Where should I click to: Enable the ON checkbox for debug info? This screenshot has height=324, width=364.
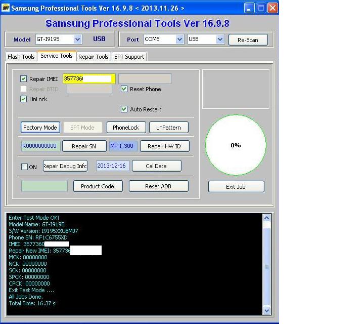point(24,167)
